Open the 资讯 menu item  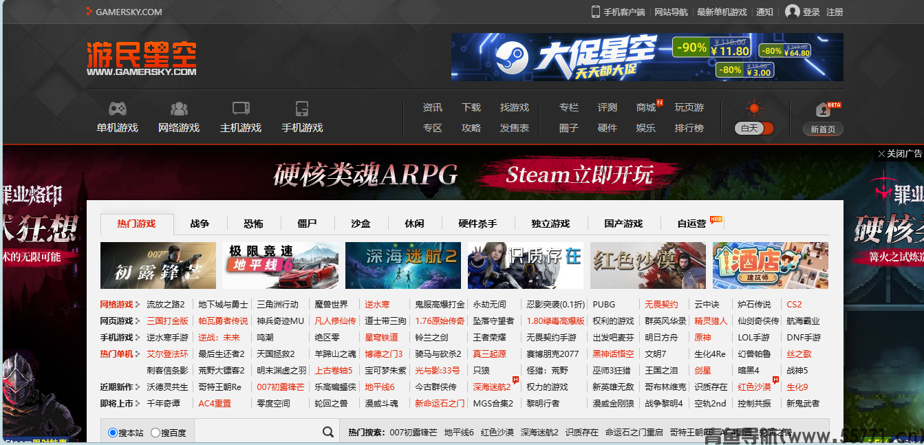[x=433, y=107]
